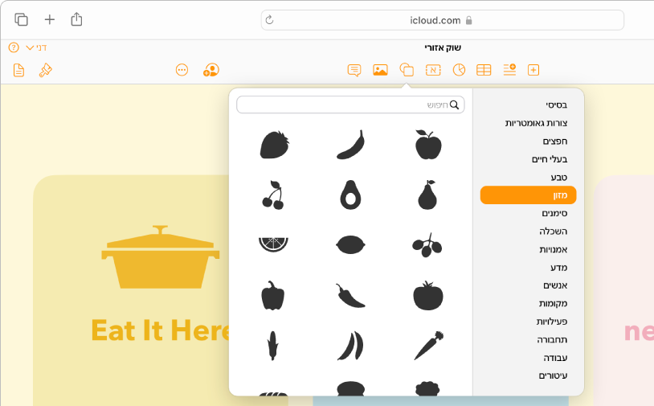Select the תחבורה category
Viewport: 654px width, 406px height.
coord(552,339)
